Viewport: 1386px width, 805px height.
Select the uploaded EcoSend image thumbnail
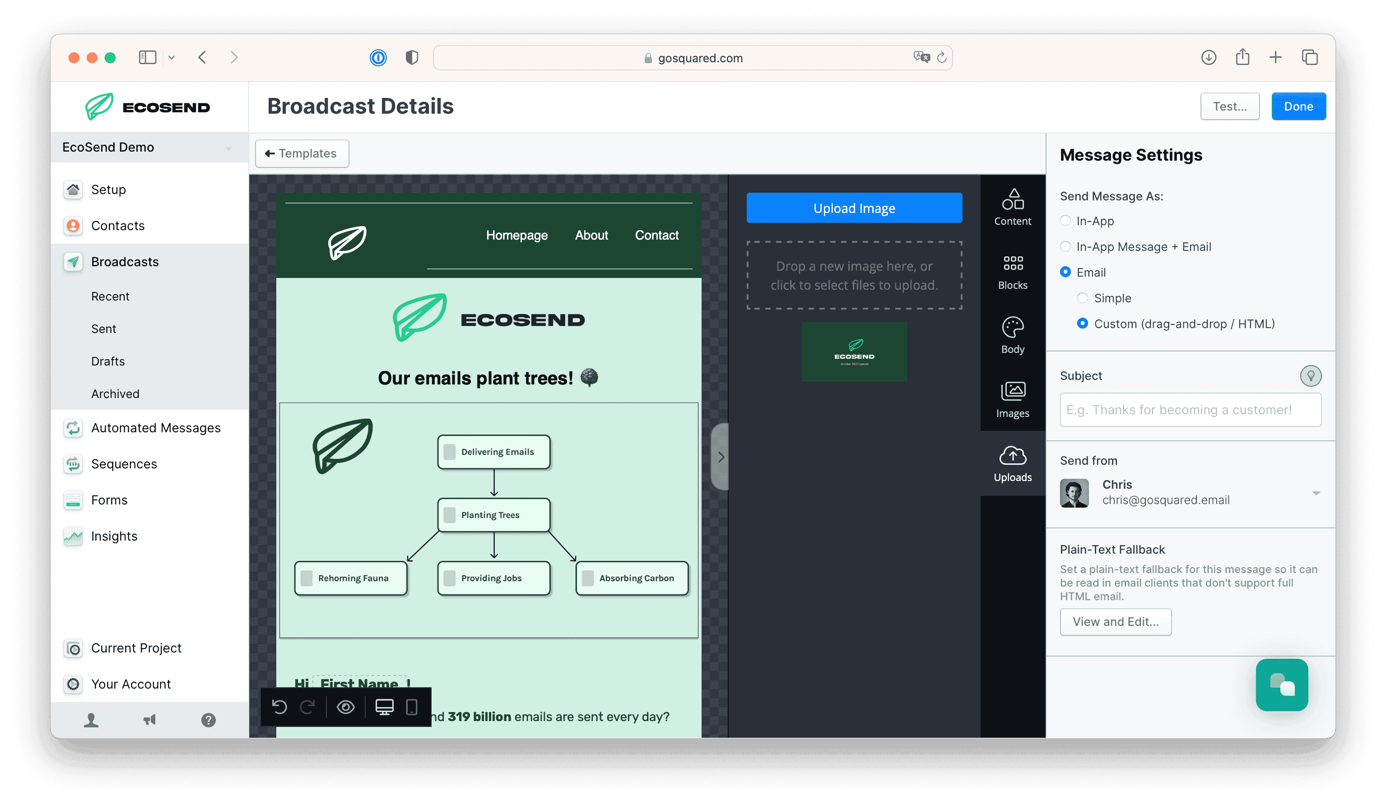[x=854, y=352]
